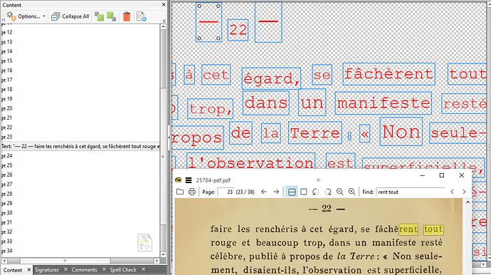Click the send-backward green squares icon

(x=111, y=16)
